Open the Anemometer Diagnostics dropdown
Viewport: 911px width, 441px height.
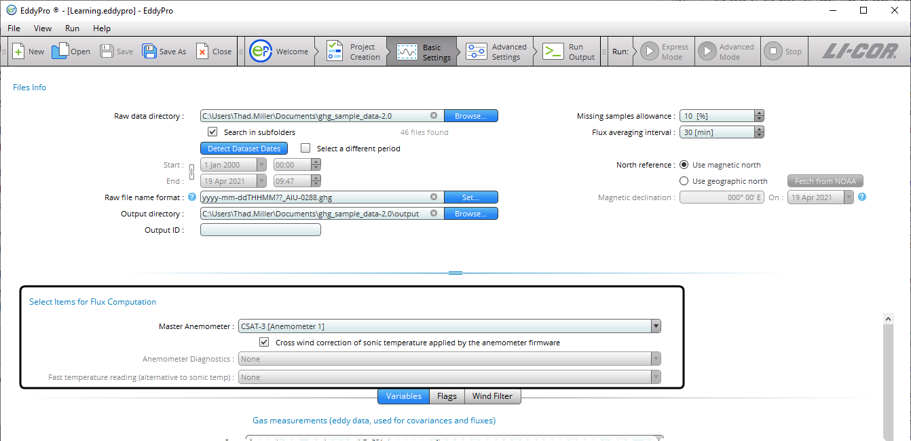[656, 359]
